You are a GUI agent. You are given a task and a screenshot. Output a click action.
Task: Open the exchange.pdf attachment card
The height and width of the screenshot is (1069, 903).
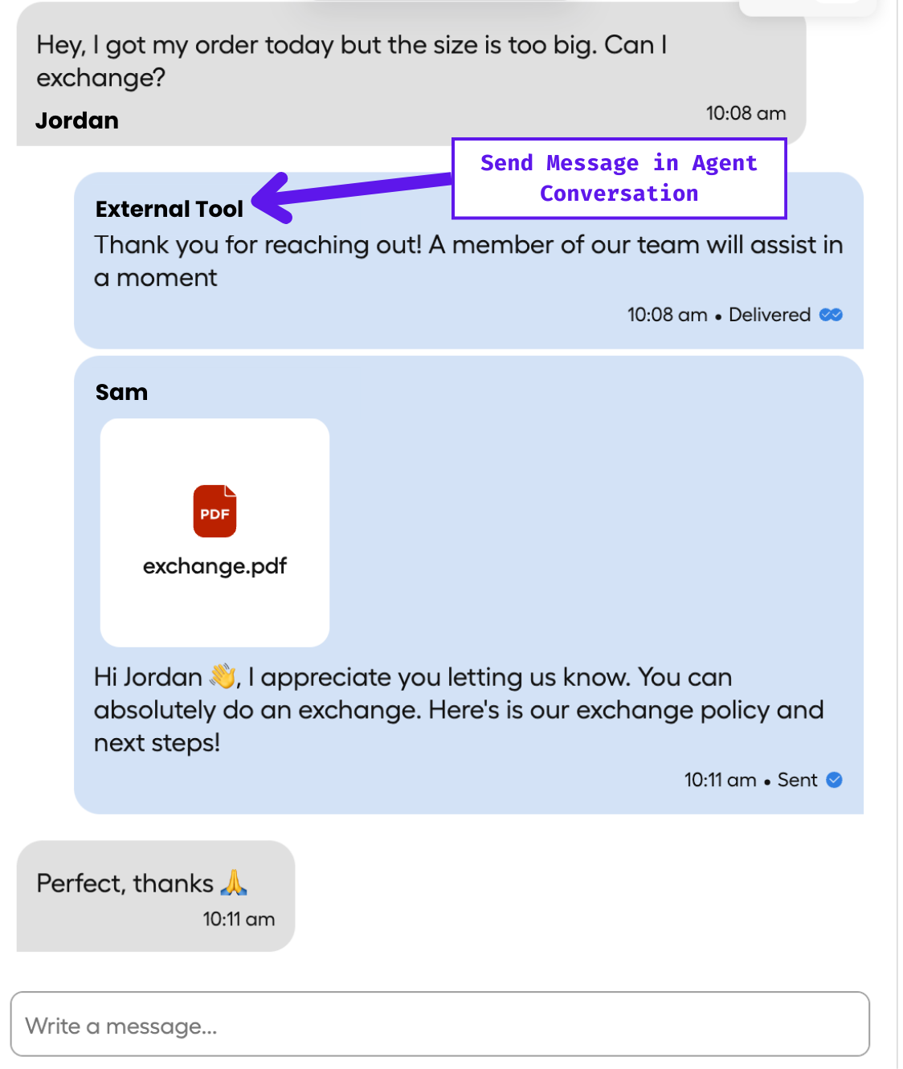[215, 532]
